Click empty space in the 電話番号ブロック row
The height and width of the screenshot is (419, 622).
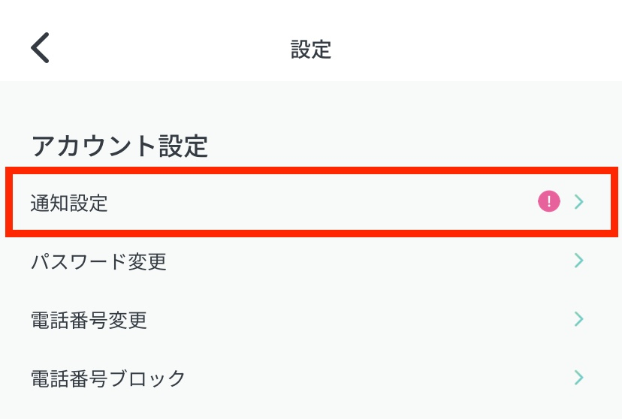pos(376,378)
